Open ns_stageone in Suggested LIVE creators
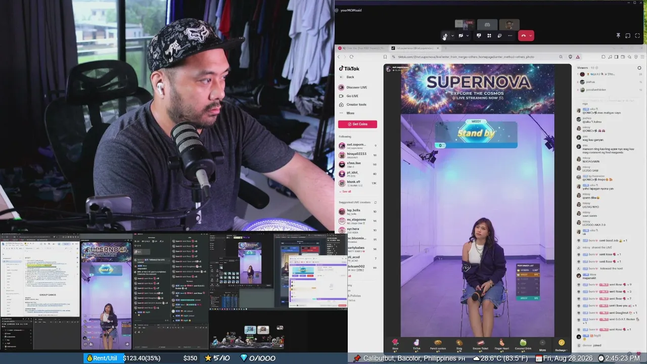 coord(357,220)
